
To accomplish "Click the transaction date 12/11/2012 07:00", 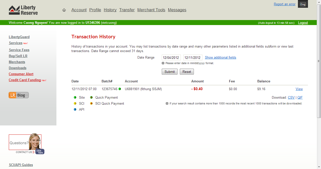I will (x=84, y=89).
